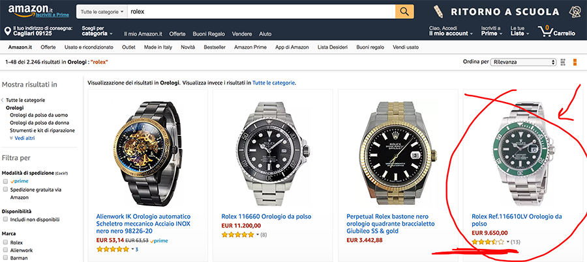
Task: Click the Orologi da polso da uomo link
Action: pyautogui.click(x=40, y=115)
